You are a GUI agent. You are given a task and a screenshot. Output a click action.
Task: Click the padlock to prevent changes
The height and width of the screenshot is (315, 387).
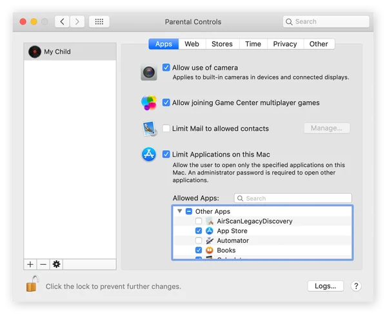pos(33,283)
